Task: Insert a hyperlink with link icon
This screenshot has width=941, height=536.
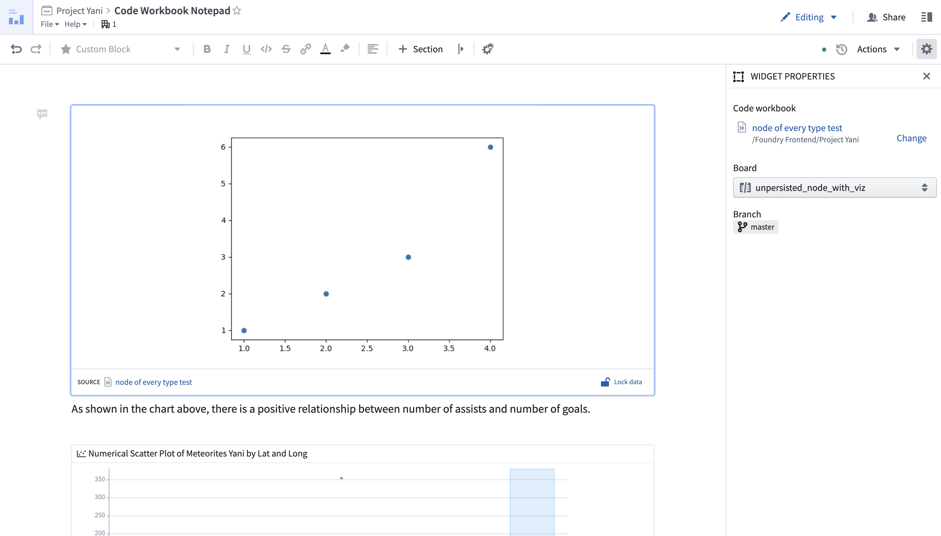Action: point(305,49)
